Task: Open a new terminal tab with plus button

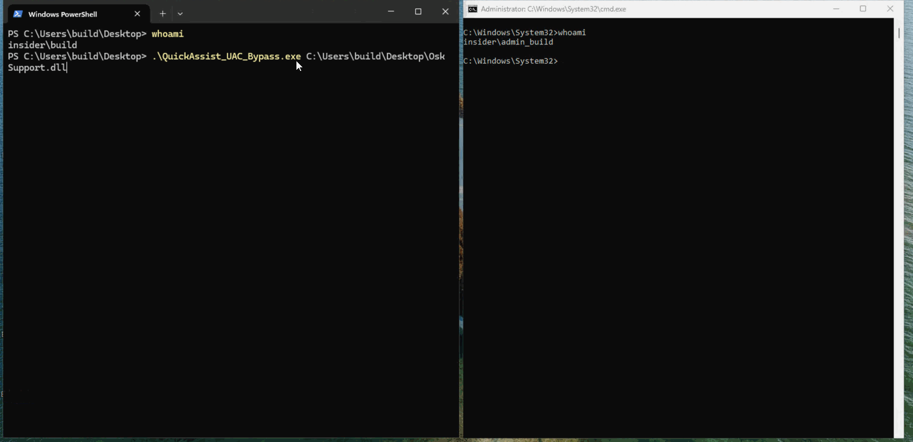Action: [163, 14]
